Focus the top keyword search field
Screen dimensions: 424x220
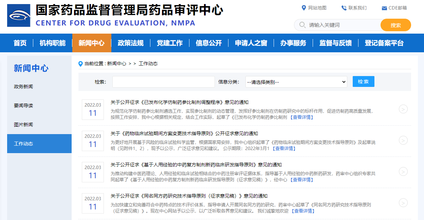tap(343, 25)
